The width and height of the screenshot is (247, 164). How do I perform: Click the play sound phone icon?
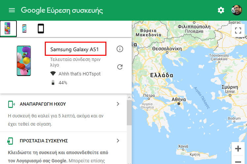point(11,104)
